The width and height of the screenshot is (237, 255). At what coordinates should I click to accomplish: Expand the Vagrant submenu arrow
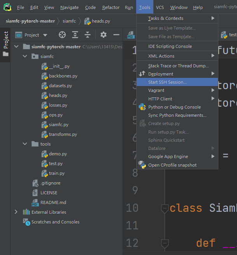(x=213, y=90)
